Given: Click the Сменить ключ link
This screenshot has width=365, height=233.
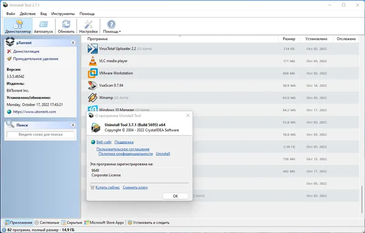Looking at the screenshot, I should pos(135,187).
